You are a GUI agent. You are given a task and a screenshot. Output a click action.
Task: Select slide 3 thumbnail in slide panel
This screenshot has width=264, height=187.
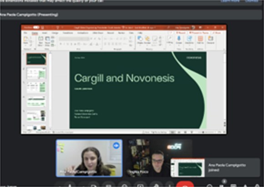(x=36, y=88)
